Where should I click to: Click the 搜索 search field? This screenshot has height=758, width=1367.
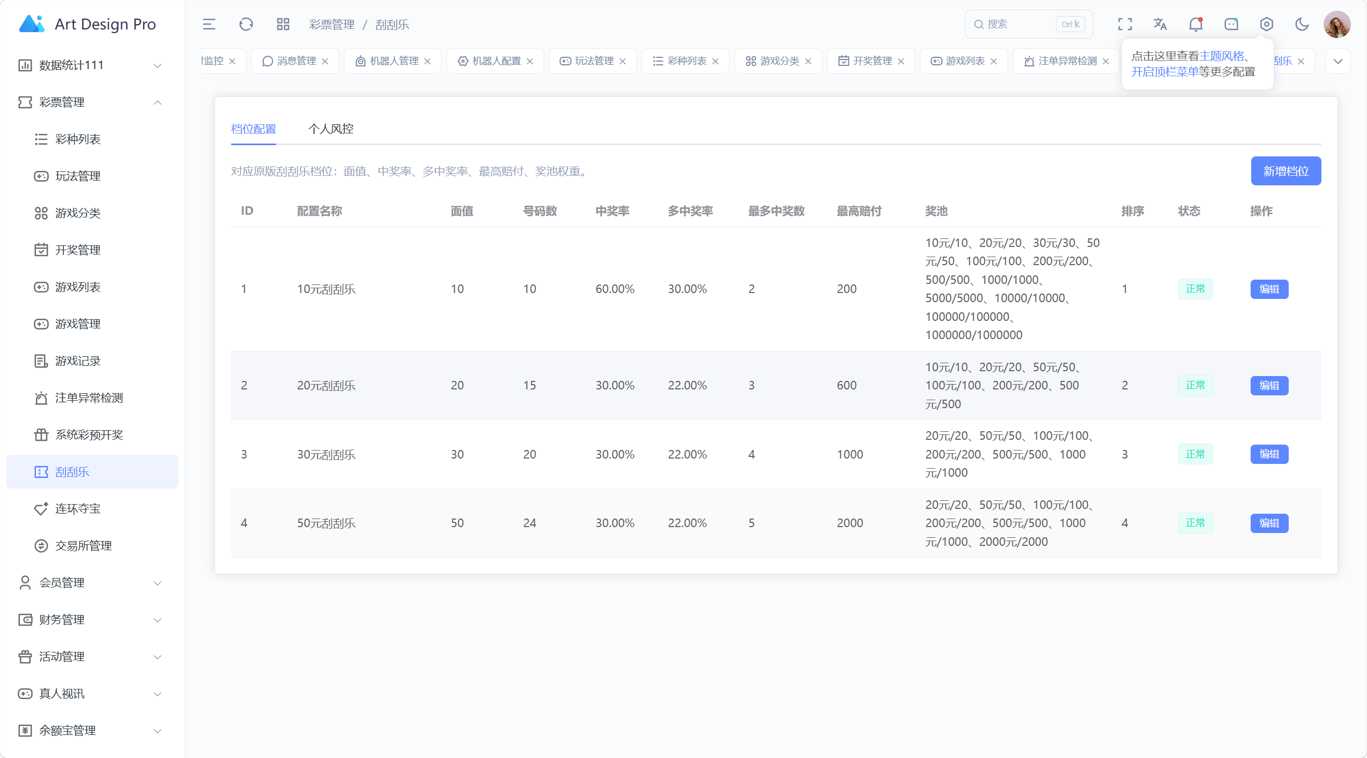click(x=1029, y=24)
